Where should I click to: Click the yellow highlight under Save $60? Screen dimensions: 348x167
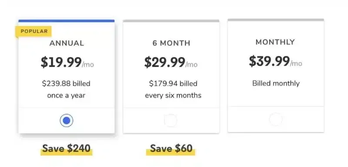click(x=171, y=153)
